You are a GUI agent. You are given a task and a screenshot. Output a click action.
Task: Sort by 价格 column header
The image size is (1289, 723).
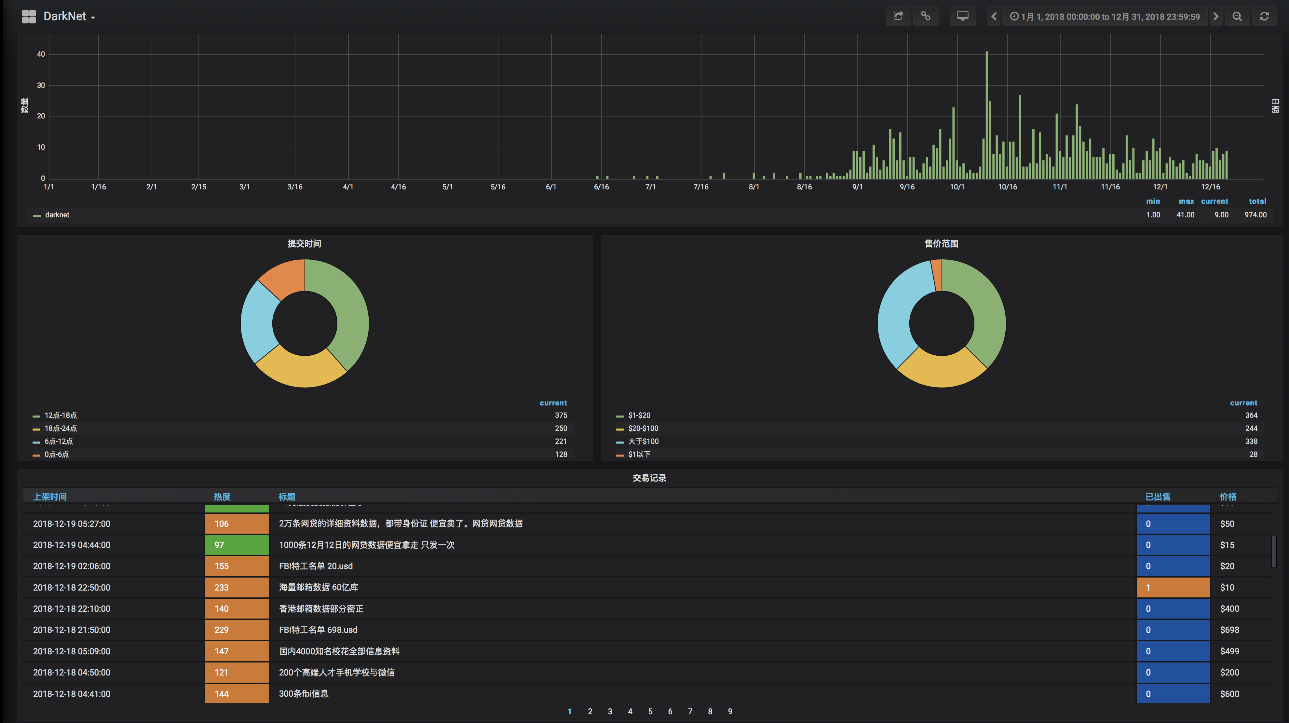1228,496
